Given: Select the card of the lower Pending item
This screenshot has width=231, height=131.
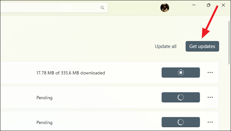Looking at the screenshot, I should point(109,121).
